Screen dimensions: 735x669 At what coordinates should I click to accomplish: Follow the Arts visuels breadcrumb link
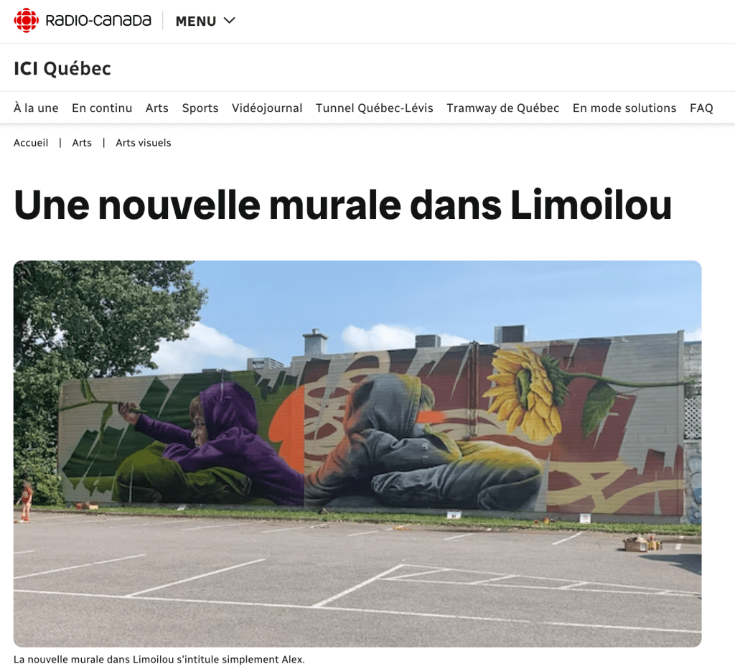(x=144, y=143)
